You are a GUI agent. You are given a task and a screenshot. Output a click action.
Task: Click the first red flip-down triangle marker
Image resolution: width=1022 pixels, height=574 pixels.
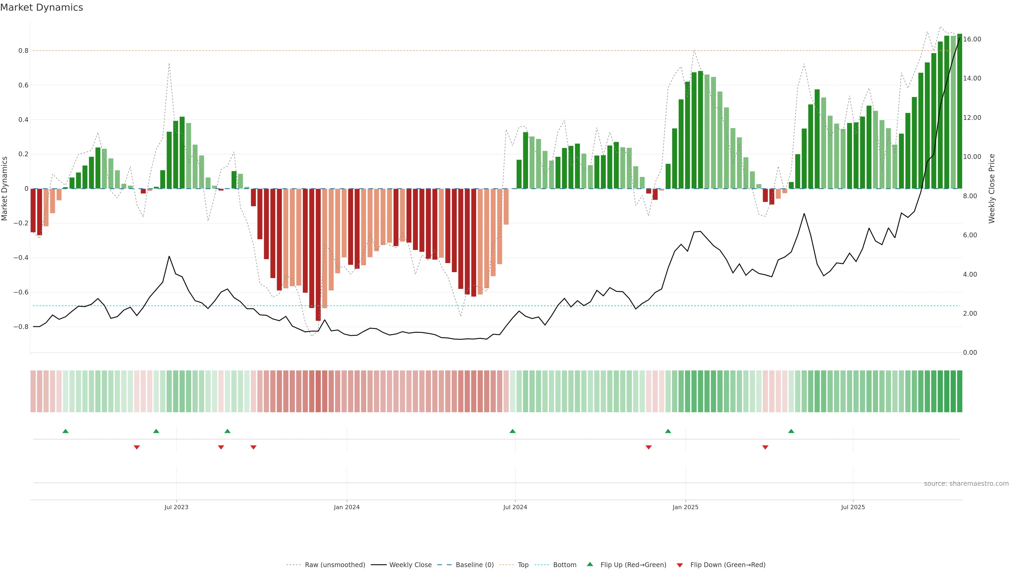137,447
